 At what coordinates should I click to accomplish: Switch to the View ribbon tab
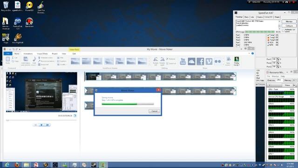(x=64, y=54)
